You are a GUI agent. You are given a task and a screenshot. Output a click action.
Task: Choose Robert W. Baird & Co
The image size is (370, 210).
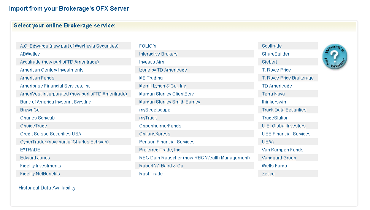[x=161, y=166]
